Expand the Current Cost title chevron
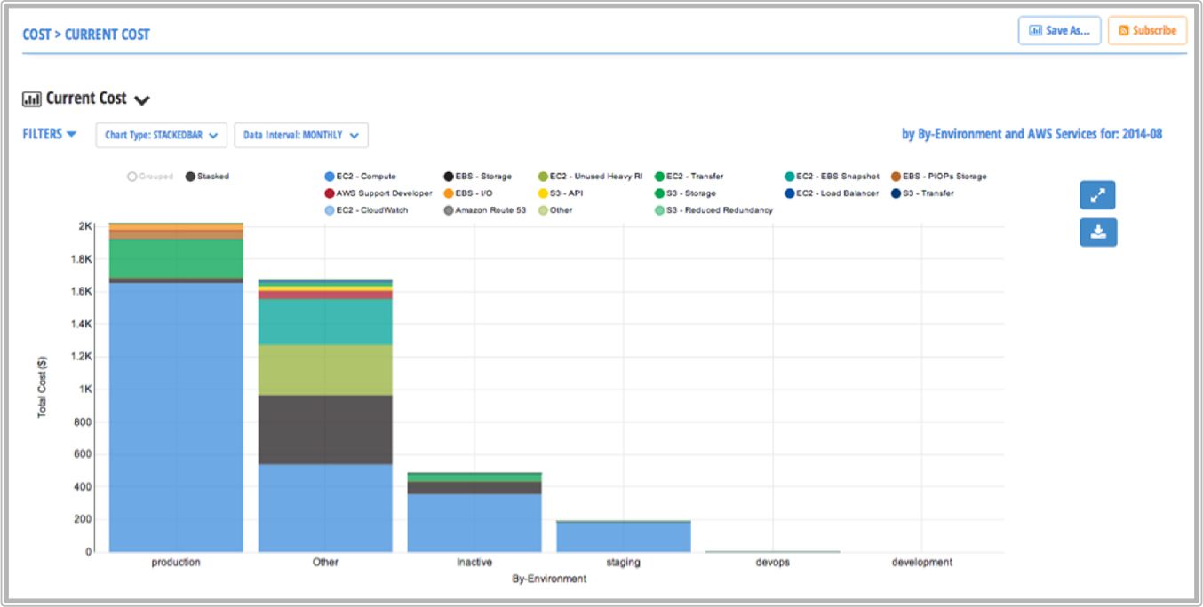The height and width of the screenshot is (607, 1203). pos(142,100)
